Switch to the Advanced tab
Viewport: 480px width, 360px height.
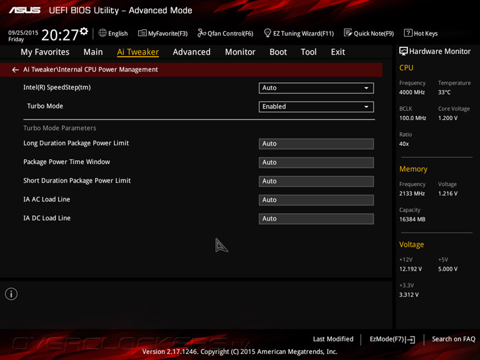click(x=191, y=52)
